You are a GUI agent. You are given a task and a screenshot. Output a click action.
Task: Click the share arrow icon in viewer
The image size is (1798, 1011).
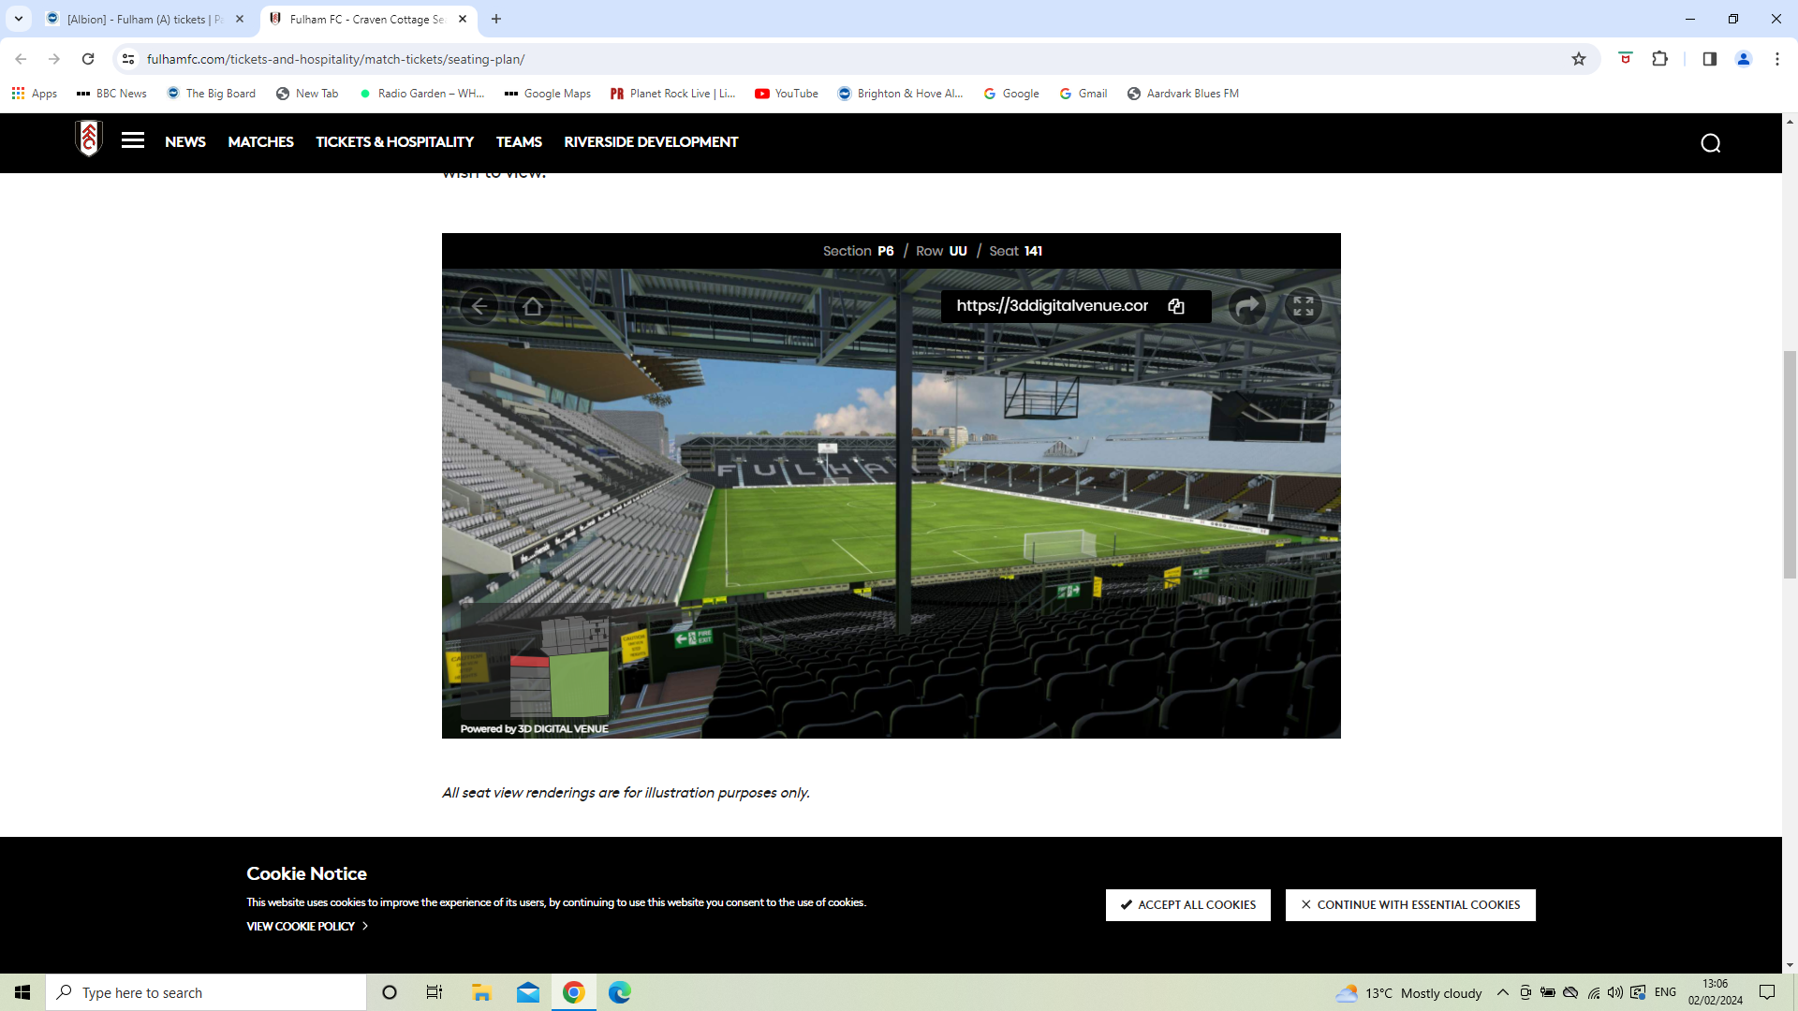coord(1247,306)
